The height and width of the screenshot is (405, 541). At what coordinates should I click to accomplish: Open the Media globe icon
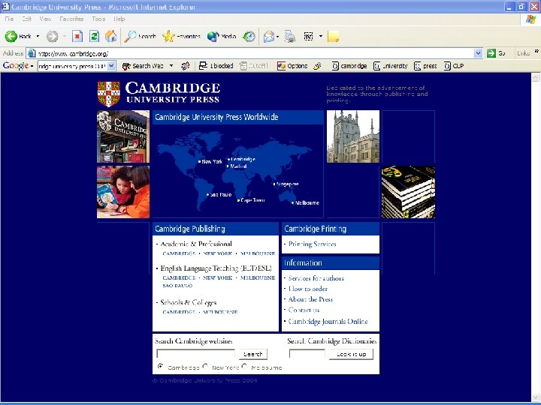pos(213,36)
